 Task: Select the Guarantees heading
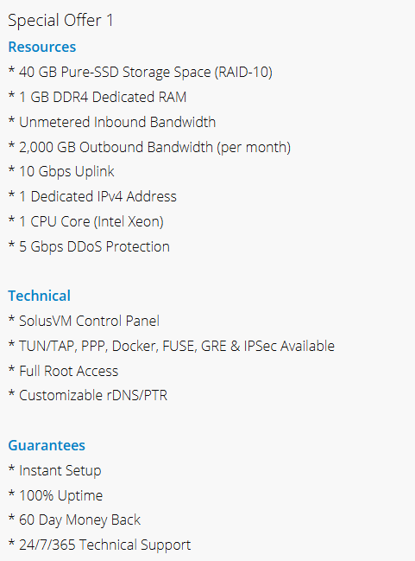(47, 445)
